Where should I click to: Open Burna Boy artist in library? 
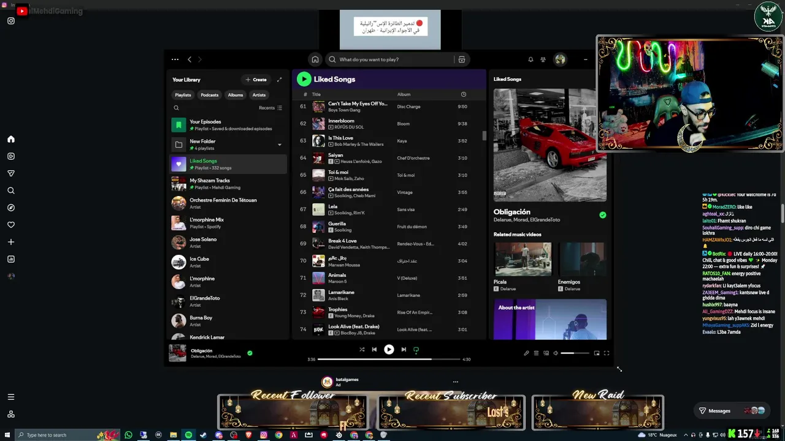[228, 321]
